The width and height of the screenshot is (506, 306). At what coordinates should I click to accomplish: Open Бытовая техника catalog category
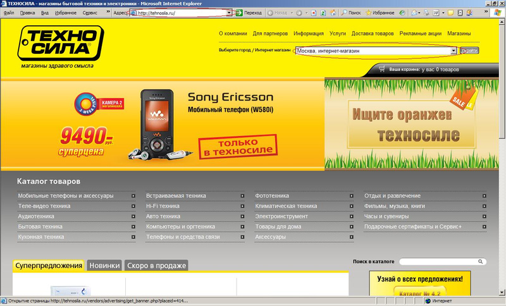40,227
